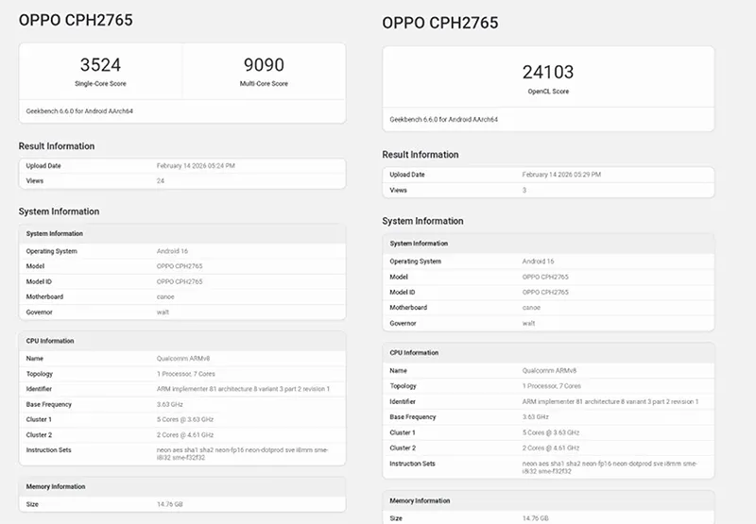The width and height of the screenshot is (756, 524).
Task: Select the Single-Core Score label
Action: 100,84
